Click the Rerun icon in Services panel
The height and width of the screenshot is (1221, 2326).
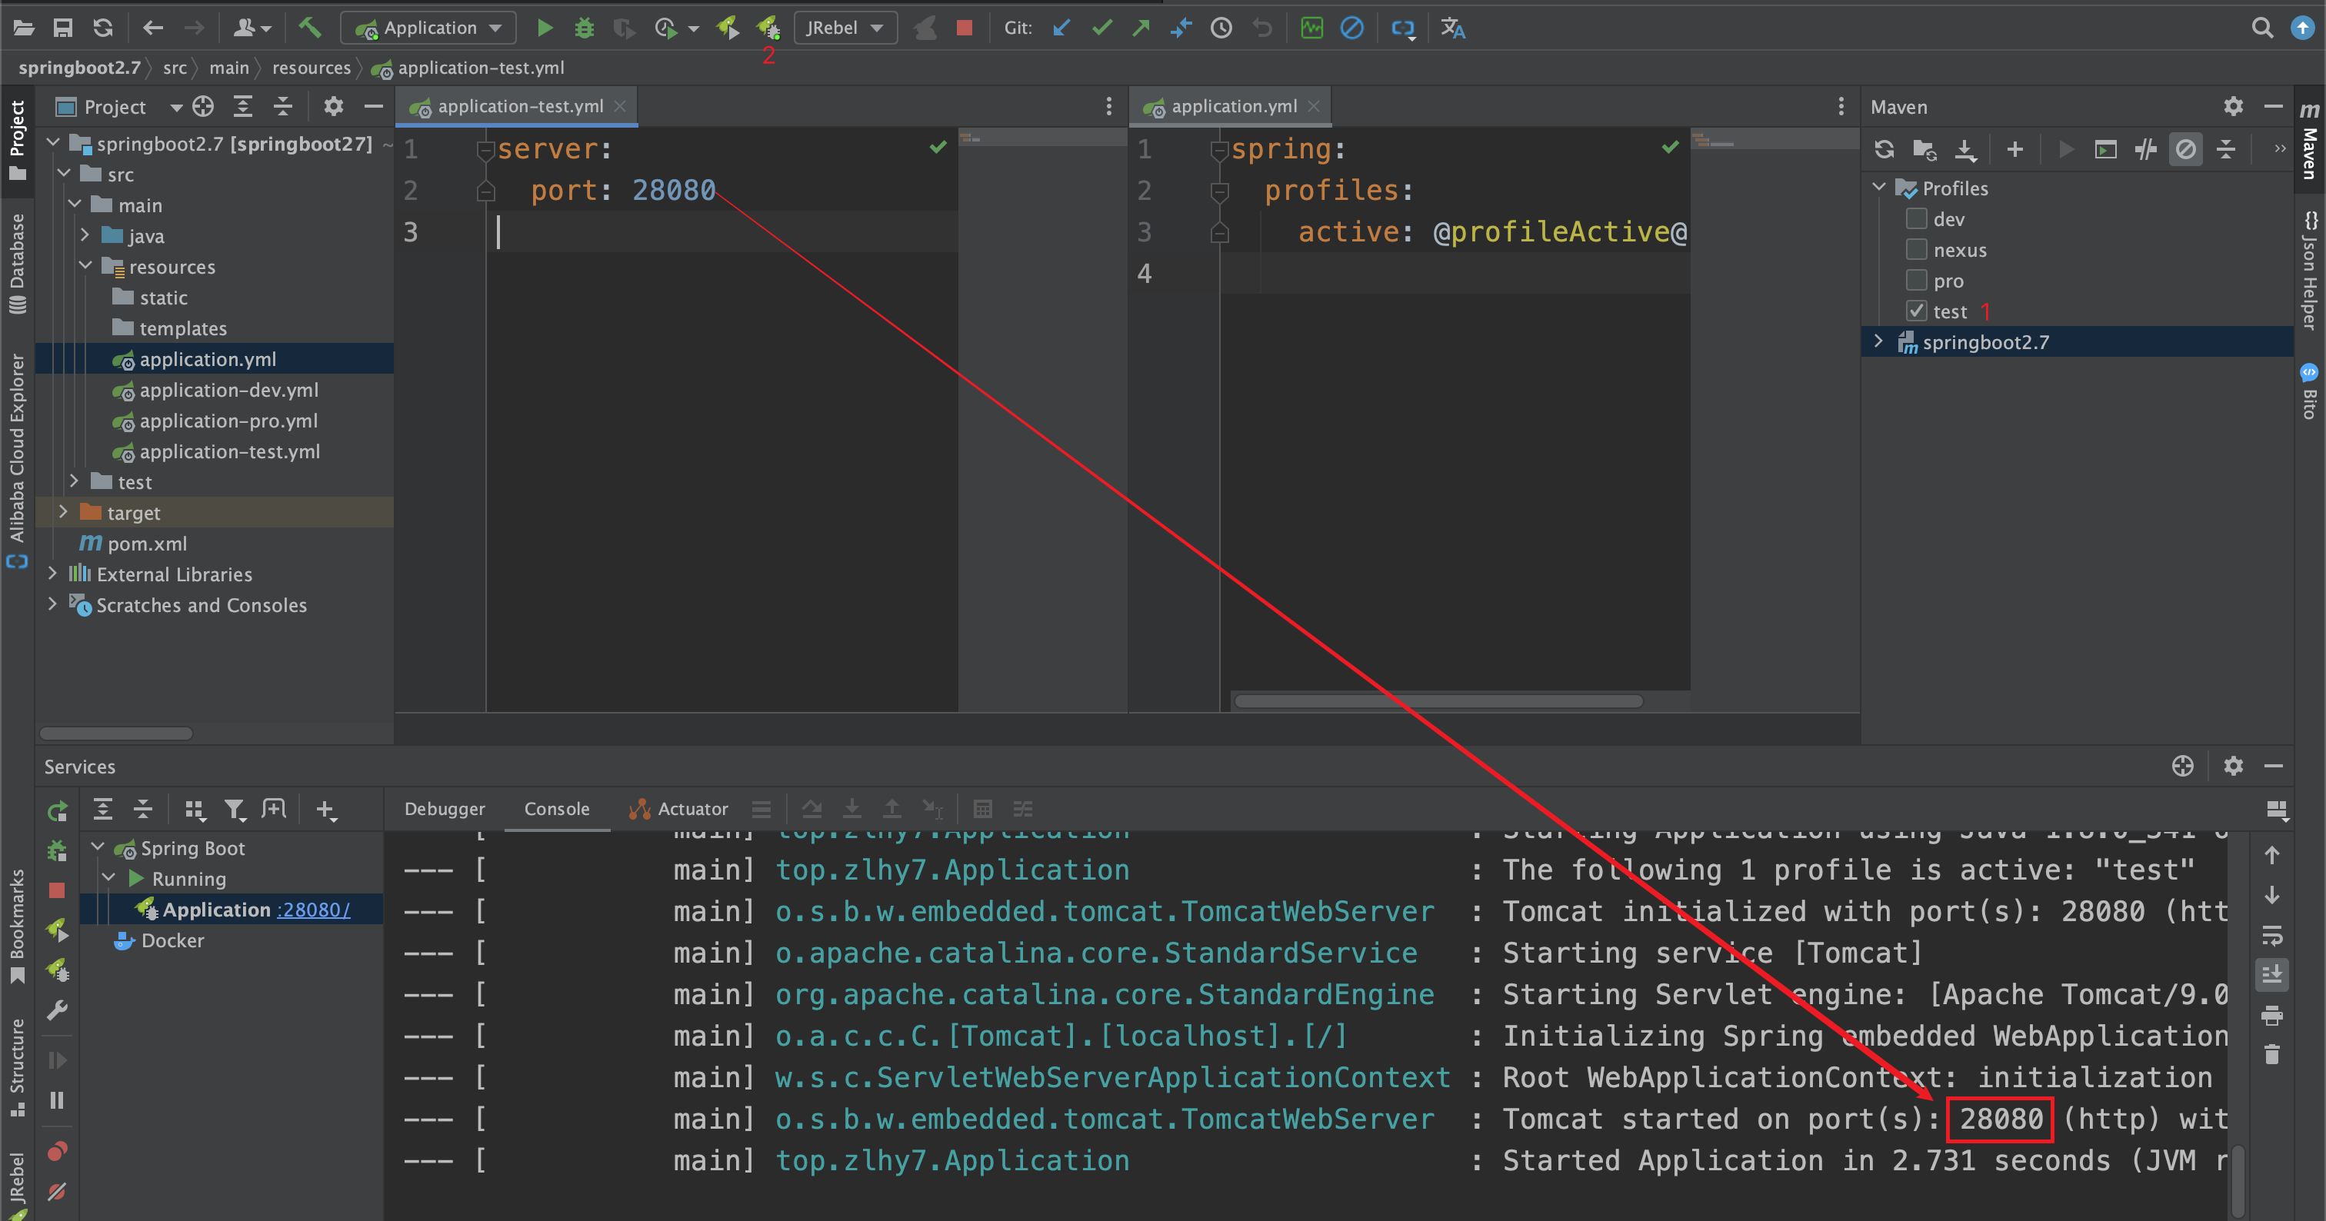point(57,810)
